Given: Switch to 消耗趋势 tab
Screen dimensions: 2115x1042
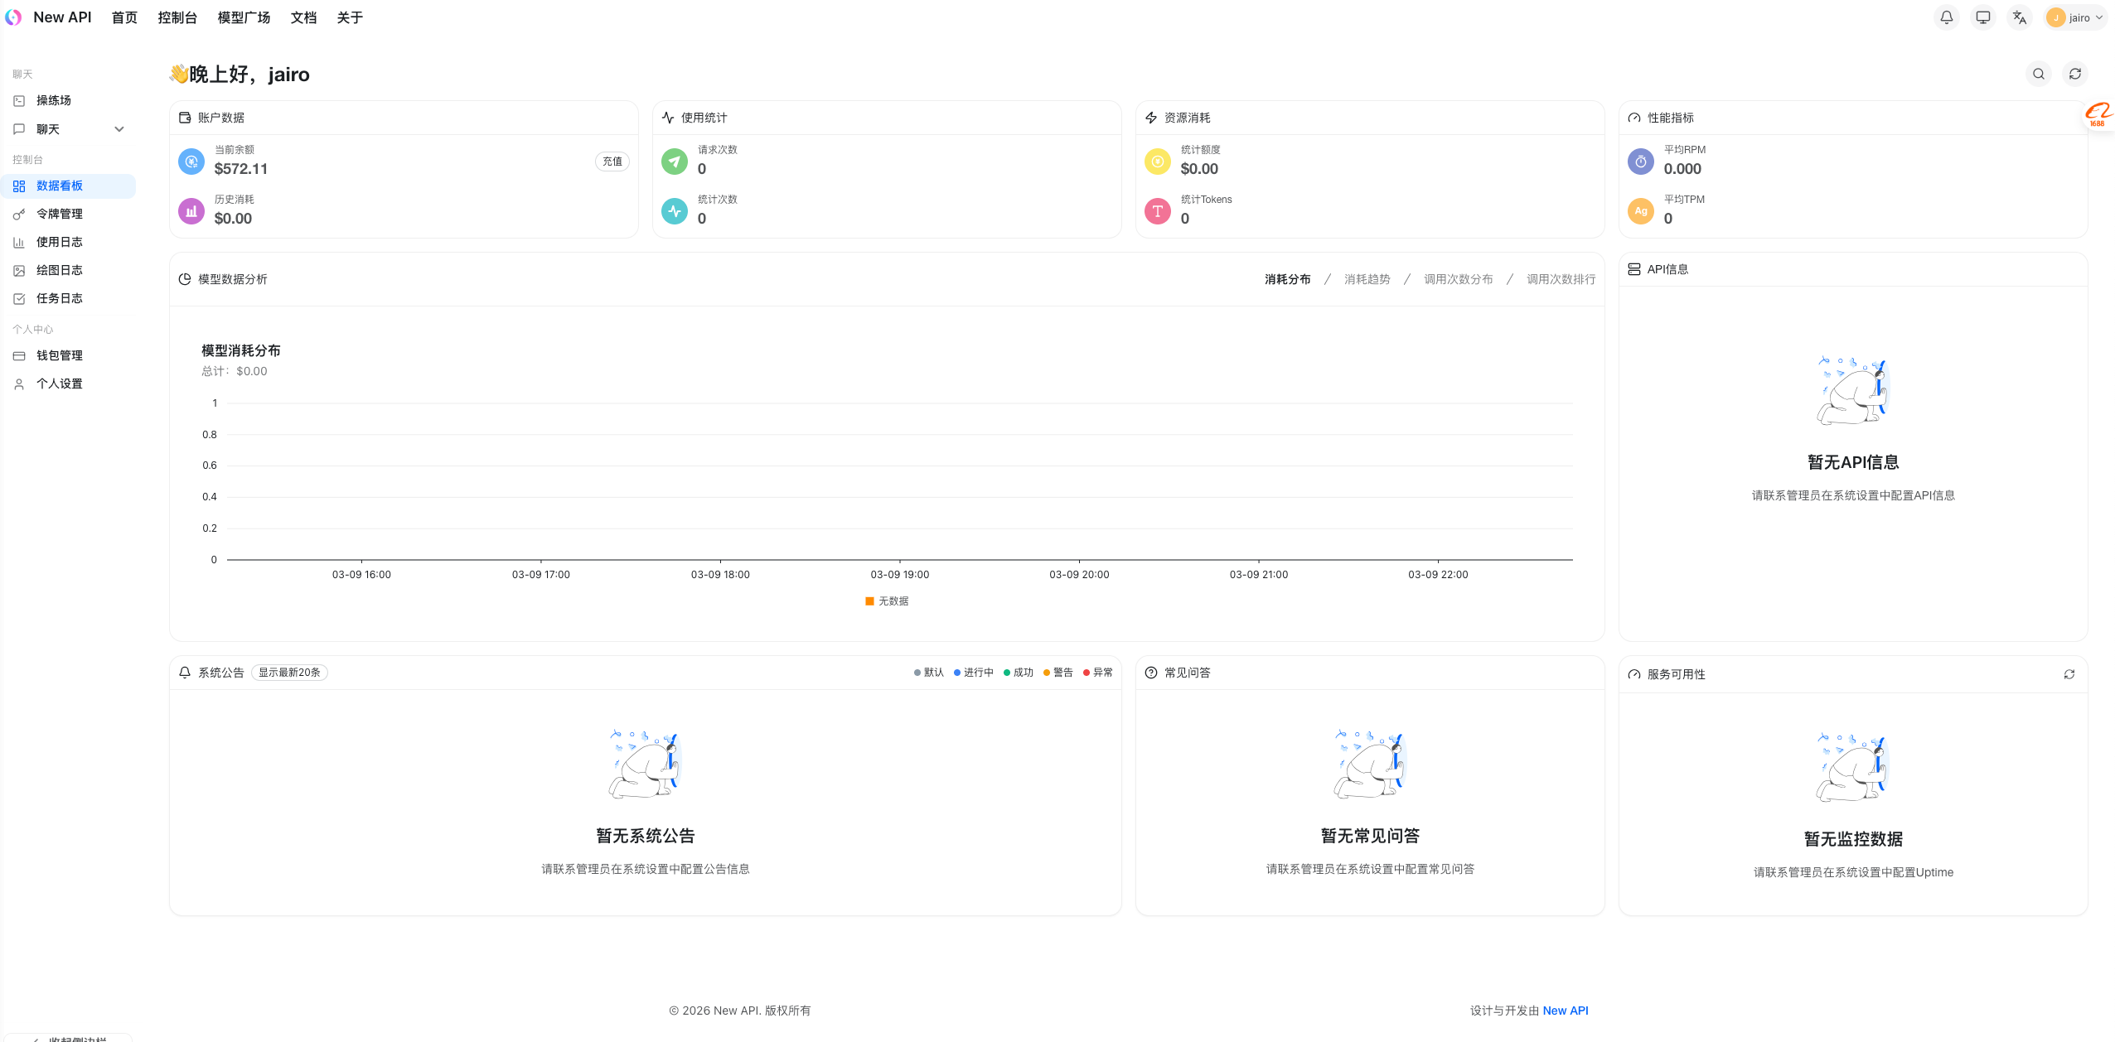Looking at the screenshot, I should tap(1367, 279).
